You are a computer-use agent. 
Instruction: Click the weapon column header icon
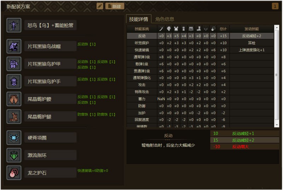(x=161, y=29)
